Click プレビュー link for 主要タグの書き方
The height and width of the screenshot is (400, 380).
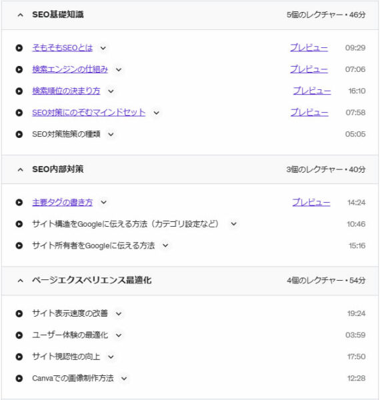pyautogui.click(x=311, y=202)
